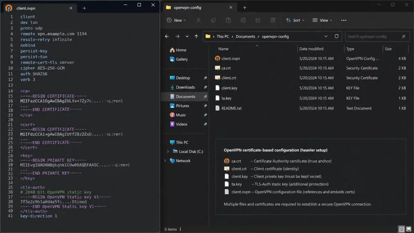Select the ta.key file icon
This screenshot has height=233, width=414.
217,98
